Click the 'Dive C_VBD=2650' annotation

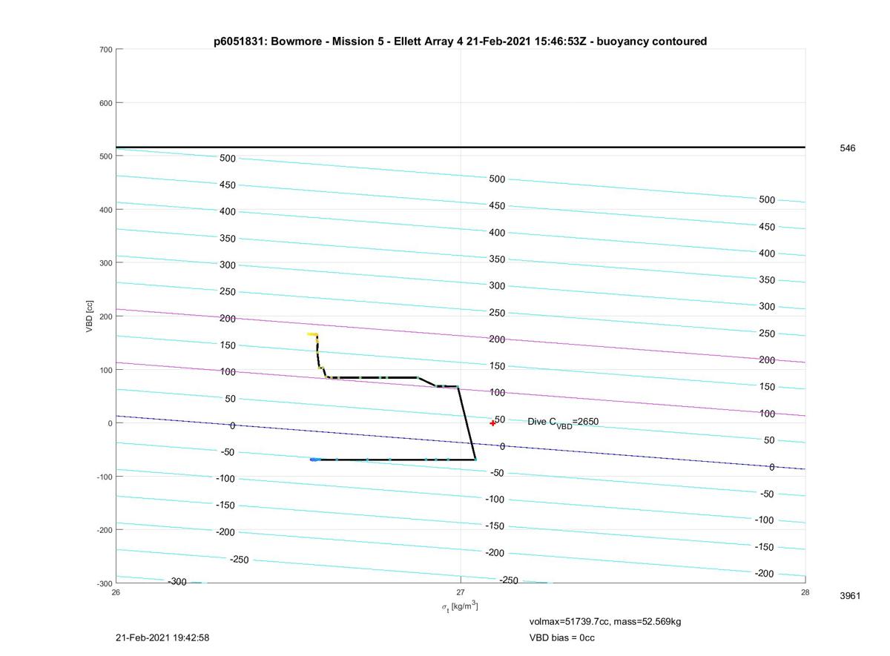pyautogui.click(x=563, y=423)
